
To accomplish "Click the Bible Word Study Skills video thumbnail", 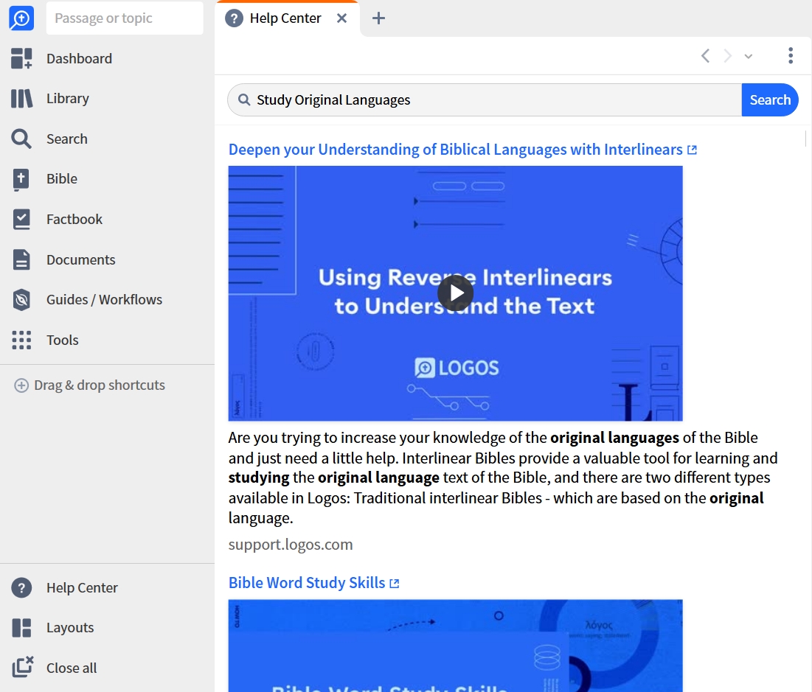I will pos(455,646).
